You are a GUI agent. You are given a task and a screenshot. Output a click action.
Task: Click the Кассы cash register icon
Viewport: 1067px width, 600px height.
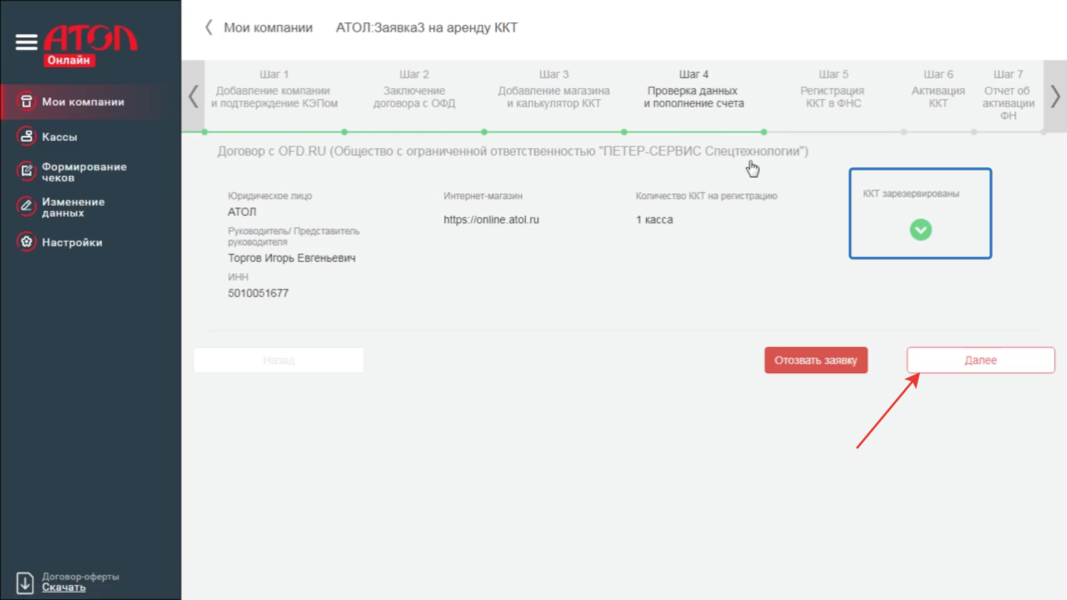point(26,137)
